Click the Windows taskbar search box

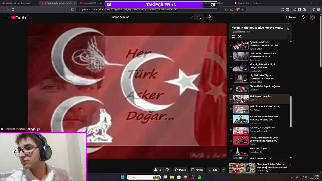pos(144,177)
